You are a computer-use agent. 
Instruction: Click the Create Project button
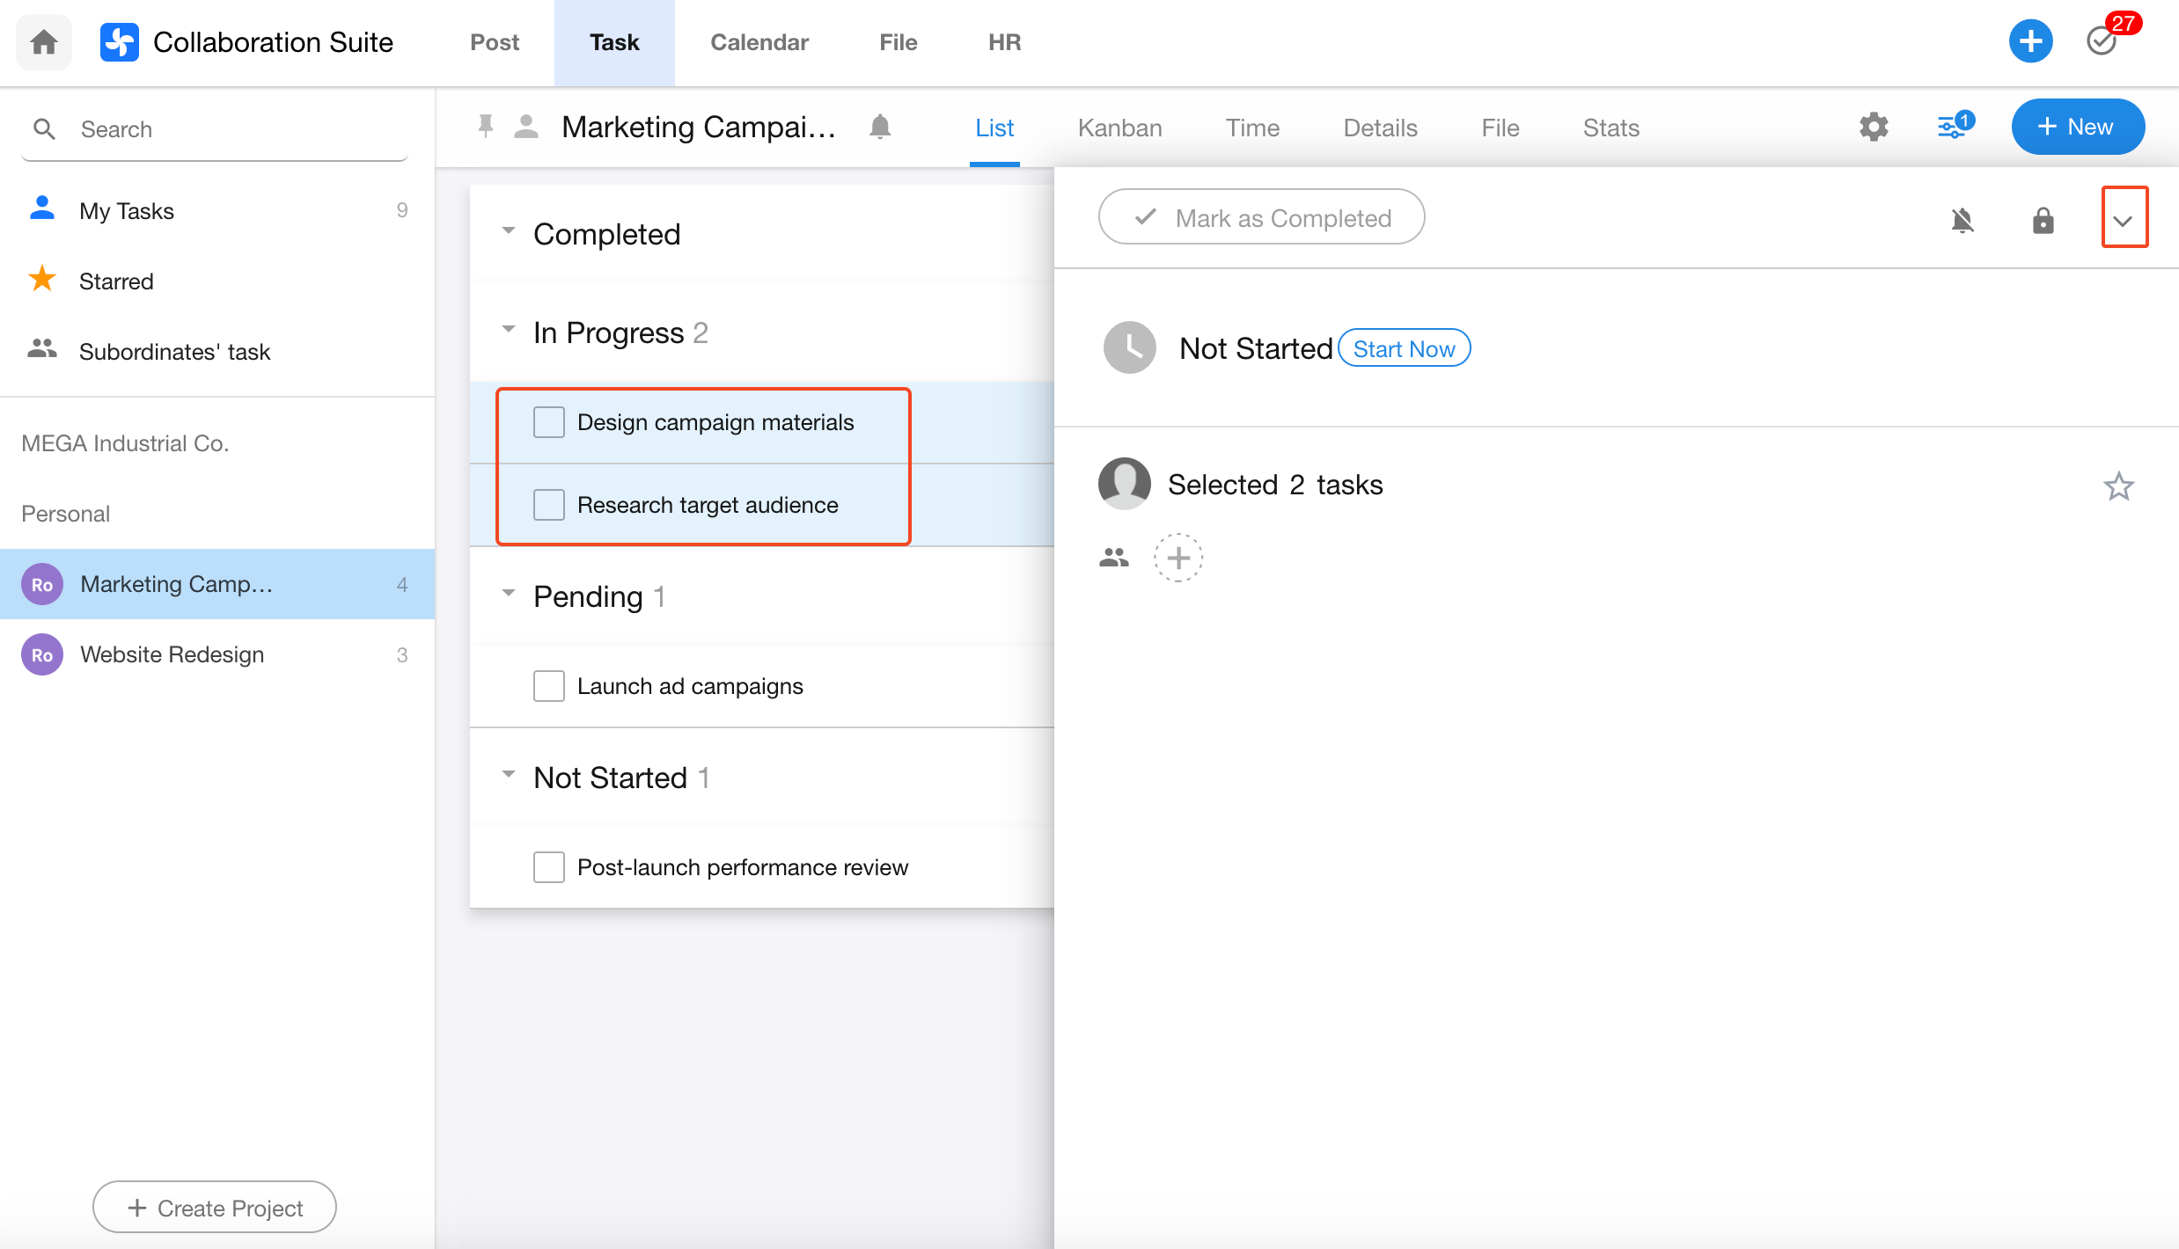point(215,1208)
